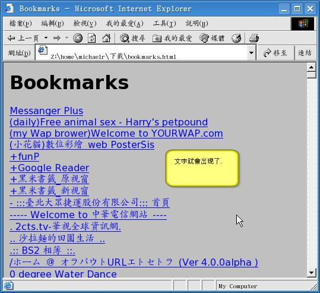The image size is (320, 293).
Task: Expand the Back button history dropdown arrow
Action: (46, 38)
